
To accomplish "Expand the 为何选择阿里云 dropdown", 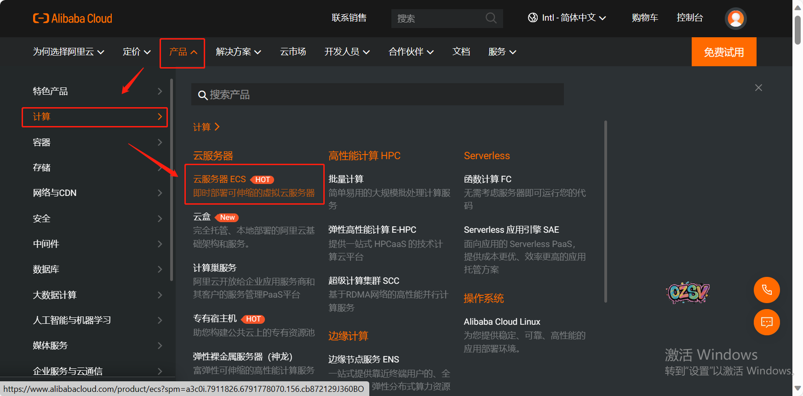I will pyautogui.click(x=68, y=52).
